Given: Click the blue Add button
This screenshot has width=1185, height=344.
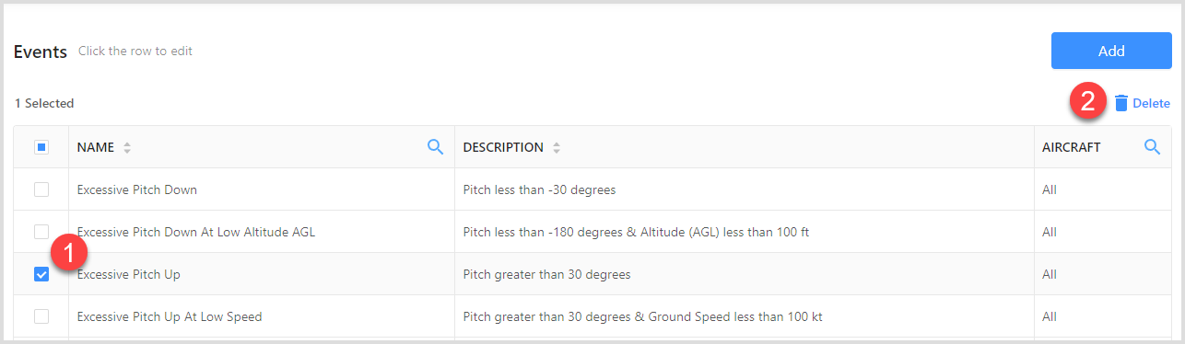Looking at the screenshot, I should tap(1111, 51).
